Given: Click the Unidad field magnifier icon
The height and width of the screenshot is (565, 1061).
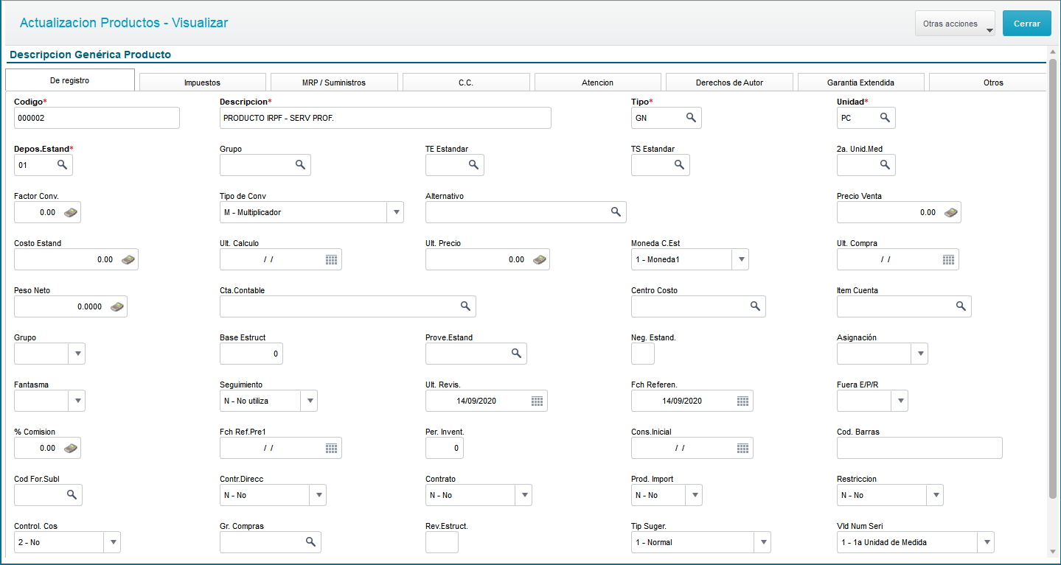Looking at the screenshot, I should pyautogui.click(x=885, y=118).
